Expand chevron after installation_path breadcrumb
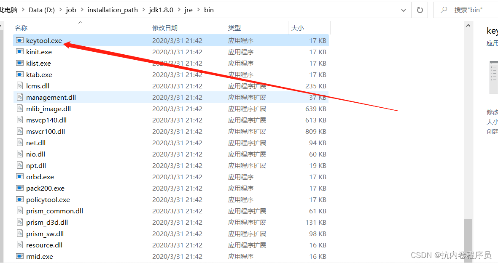The width and height of the screenshot is (498, 263). pyautogui.click(x=143, y=10)
